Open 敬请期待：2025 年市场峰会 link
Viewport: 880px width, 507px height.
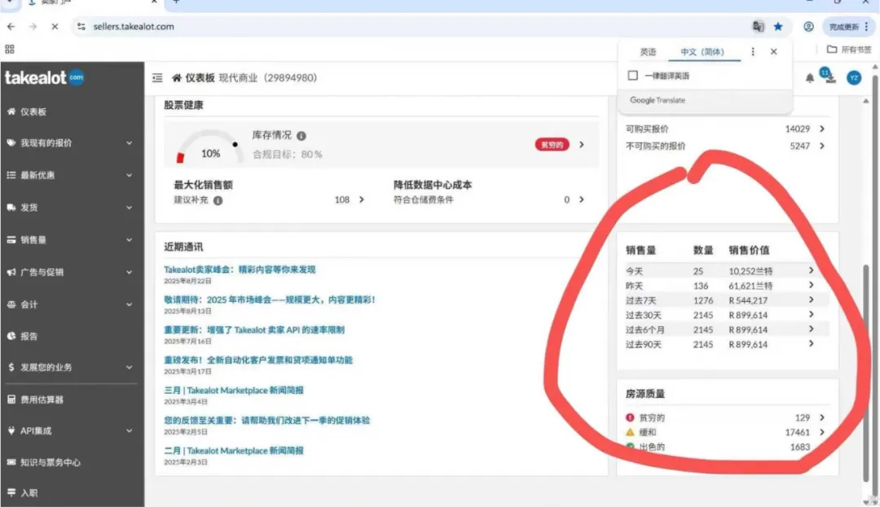tap(270, 299)
